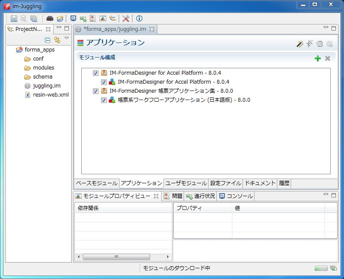Click project navigator toolbar icon

coord(113,18)
